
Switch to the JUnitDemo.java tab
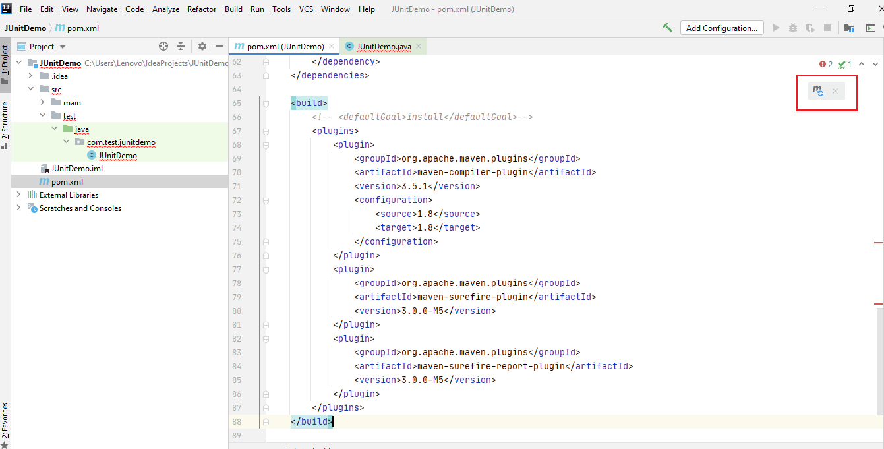[384, 47]
